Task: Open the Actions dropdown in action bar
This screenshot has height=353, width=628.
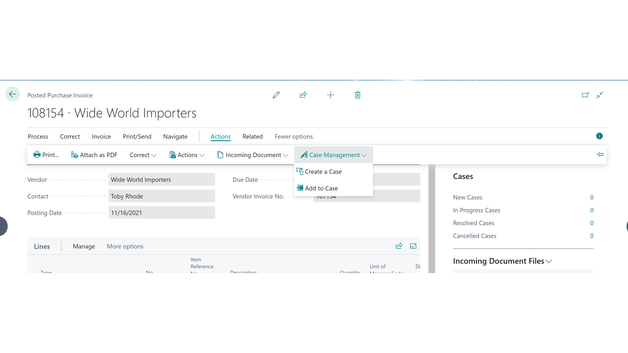Action: [187, 155]
